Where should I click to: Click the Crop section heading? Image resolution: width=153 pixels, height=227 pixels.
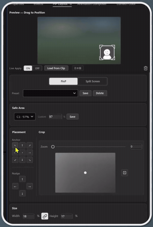[42, 132]
